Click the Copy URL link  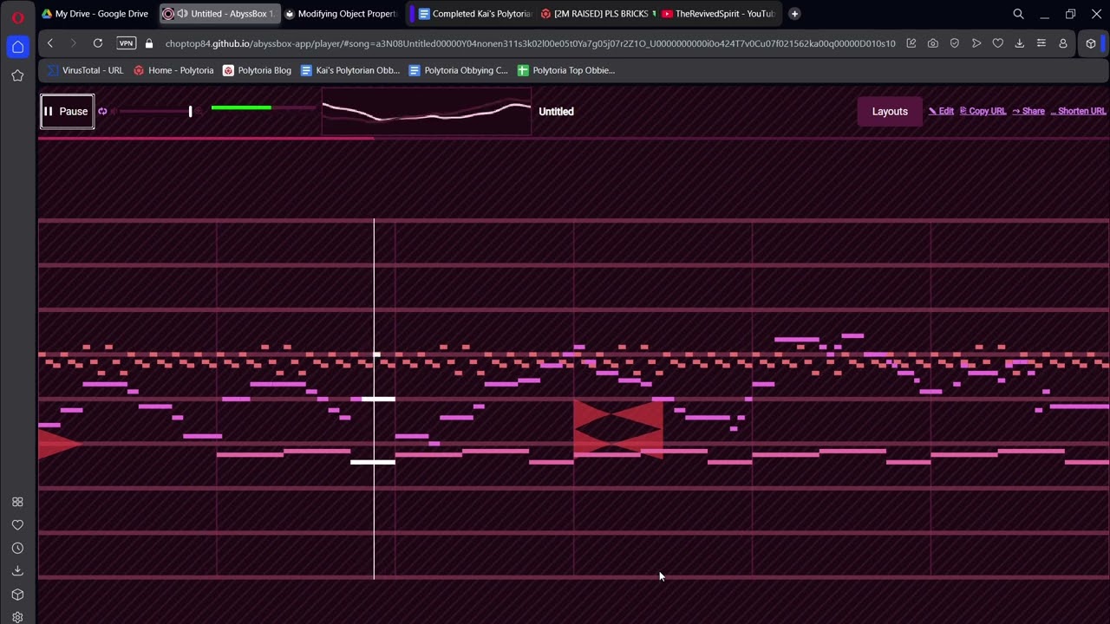click(x=983, y=111)
